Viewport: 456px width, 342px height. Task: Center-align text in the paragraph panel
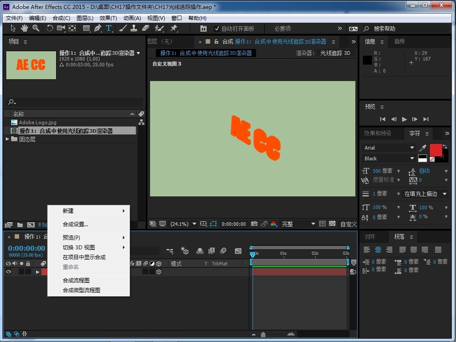point(378,249)
